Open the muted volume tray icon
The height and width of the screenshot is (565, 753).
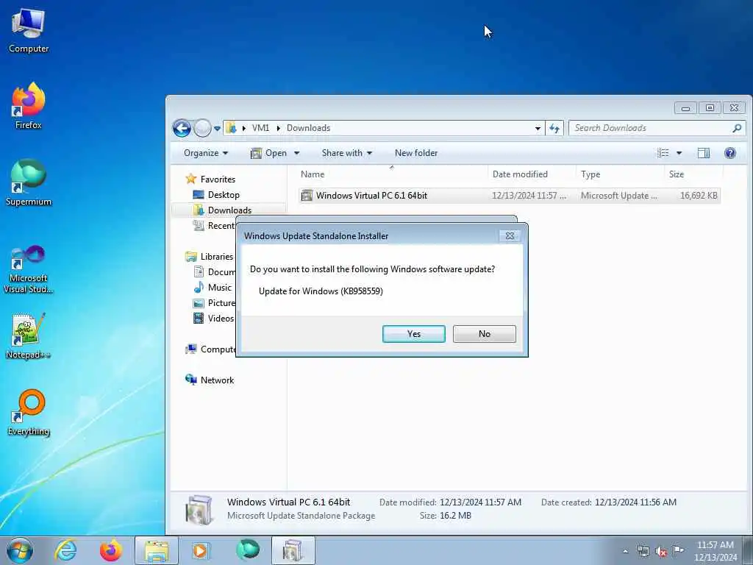point(661,551)
